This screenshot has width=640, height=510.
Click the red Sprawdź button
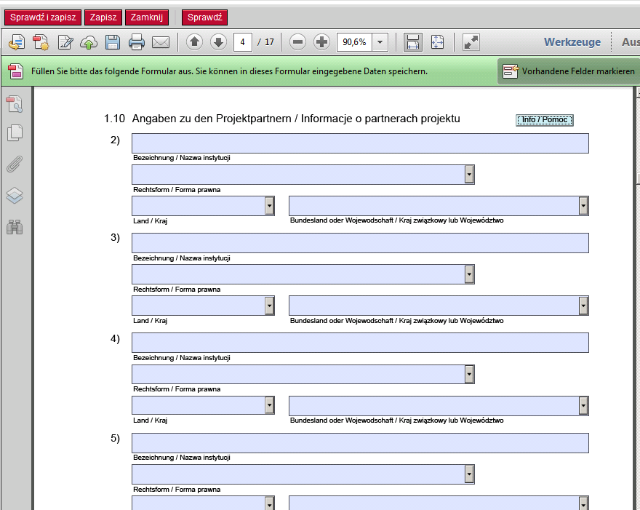click(x=204, y=17)
